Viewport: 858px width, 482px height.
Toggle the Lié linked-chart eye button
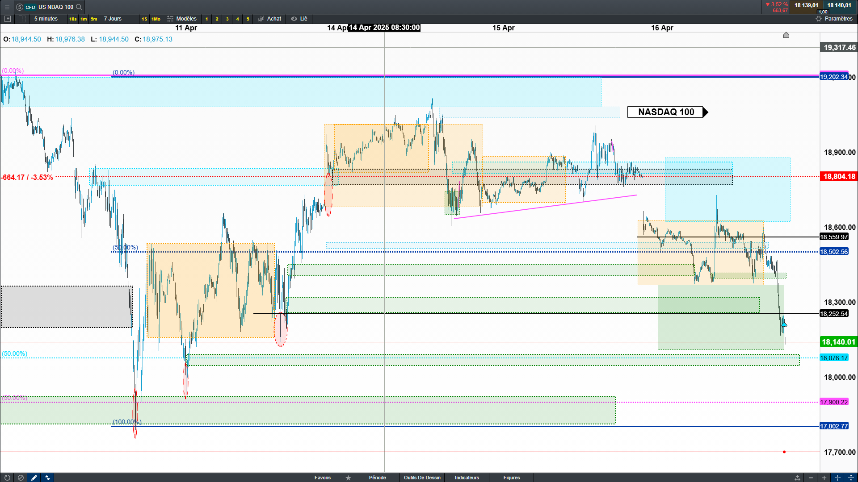pos(299,19)
